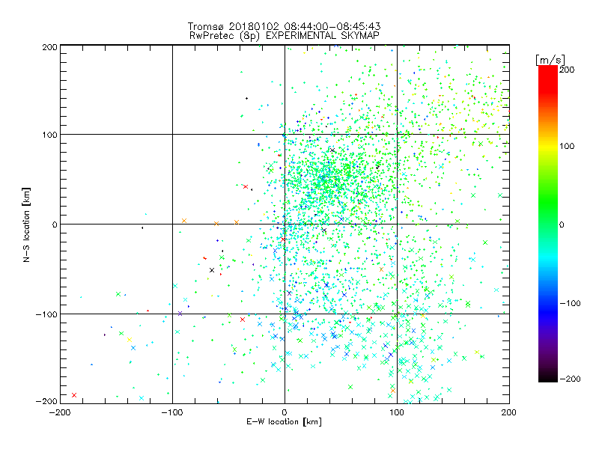The image size is (599, 449).
Task: Click the x-axis tick label '200'
Action: 509,412
